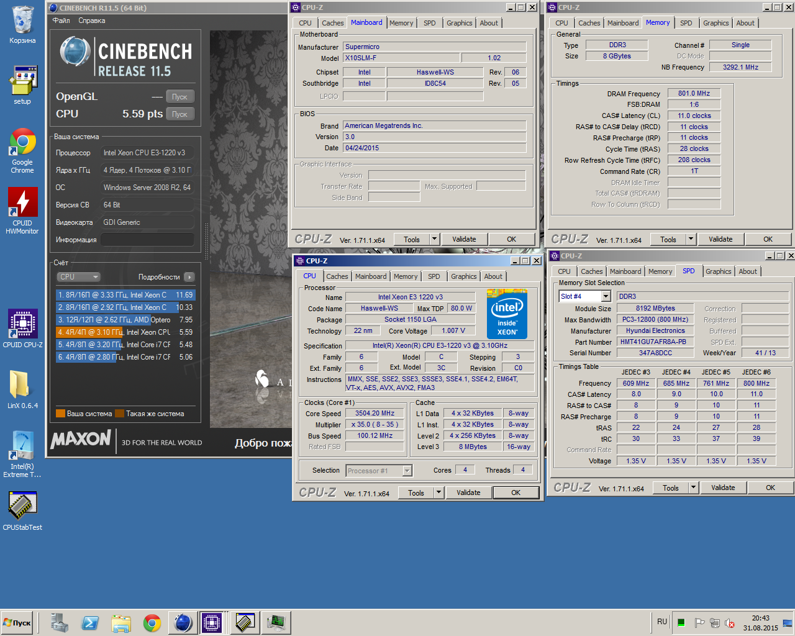Screen dimensions: 795x636
Task: Click the Start (Пуск) taskbar button
Action: coord(17,623)
